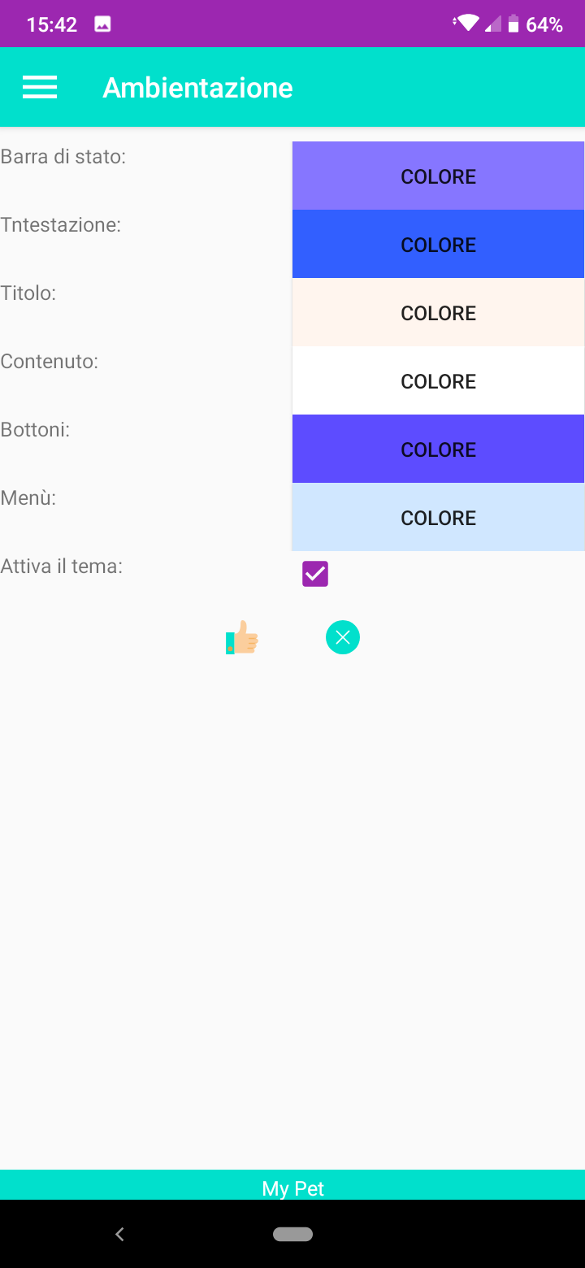
Task: Tap the image notification icon in status bar
Action: click(102, 24)
